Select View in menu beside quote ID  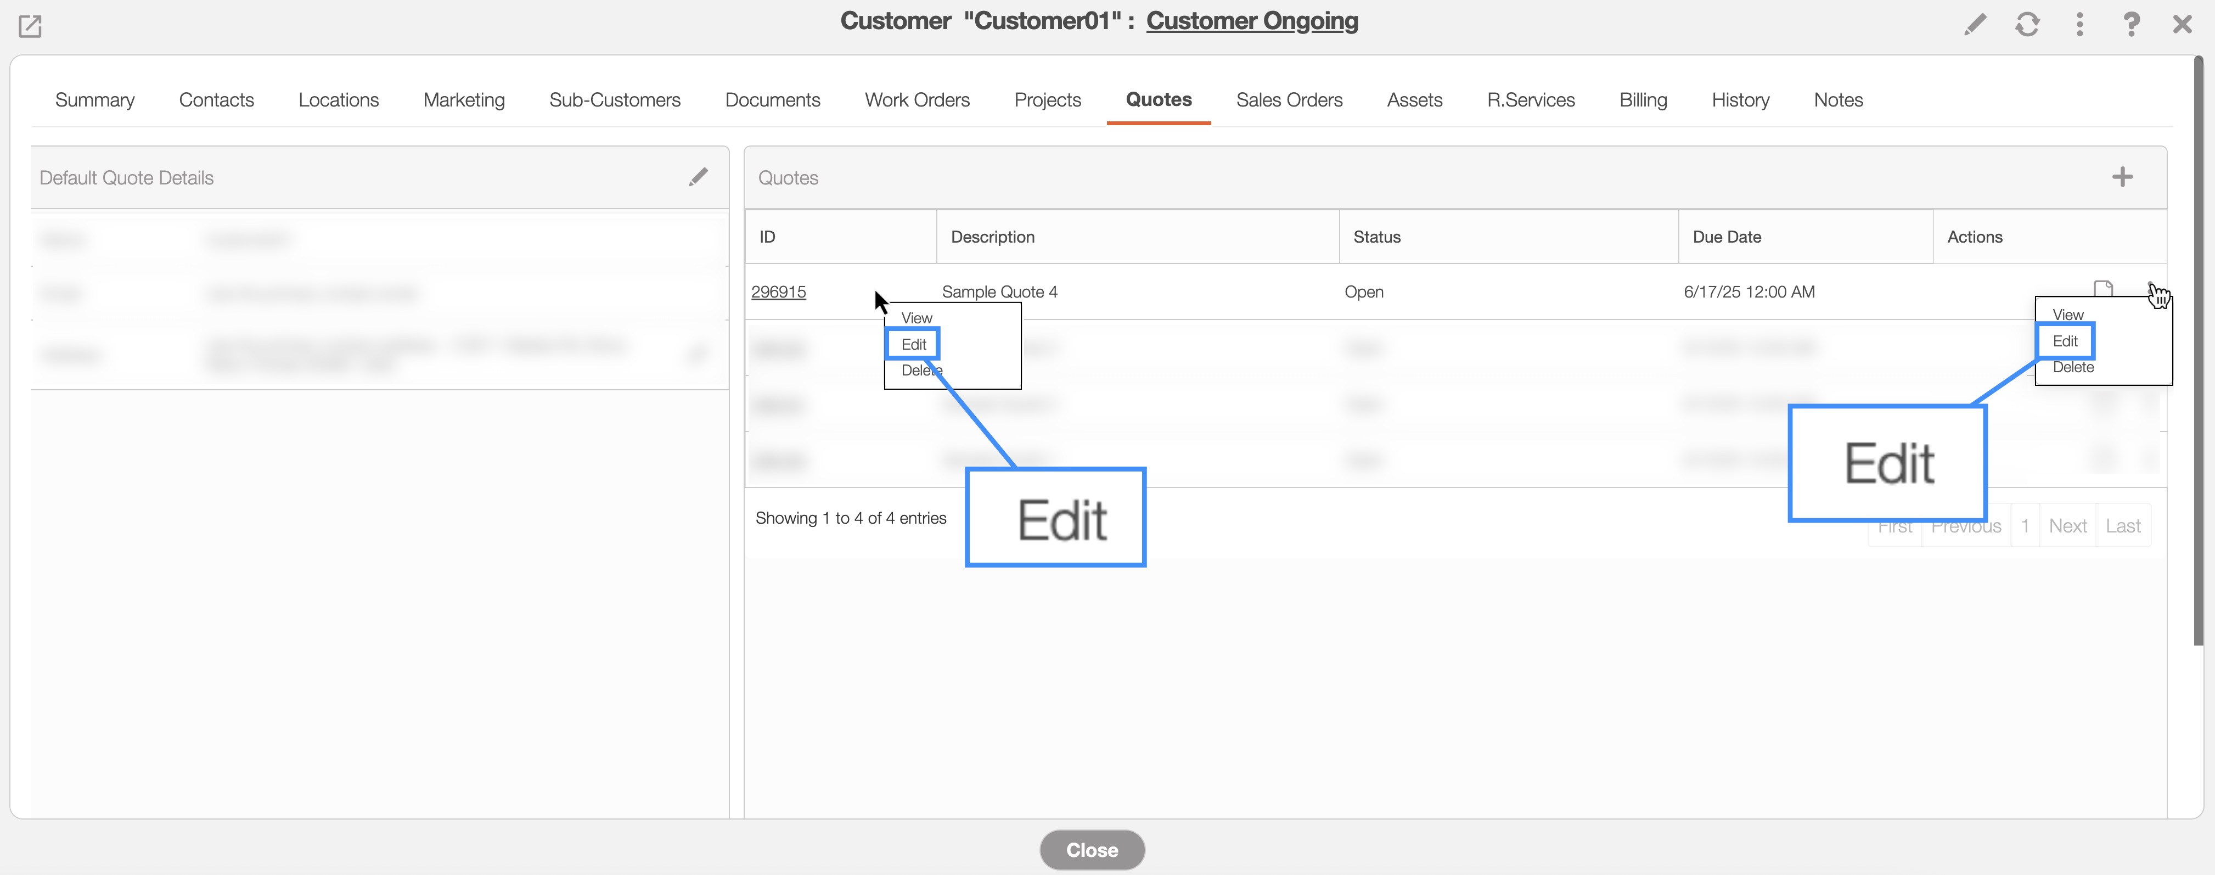click(x=917, y=318)
